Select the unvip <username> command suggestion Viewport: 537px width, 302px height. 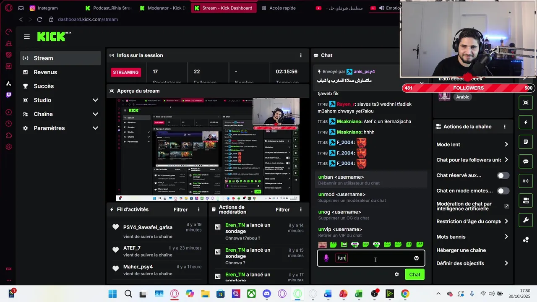(x=371, y=232)
